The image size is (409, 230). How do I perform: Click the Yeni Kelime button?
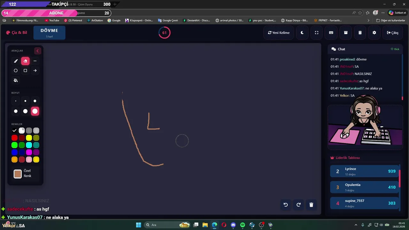[279, 33]
